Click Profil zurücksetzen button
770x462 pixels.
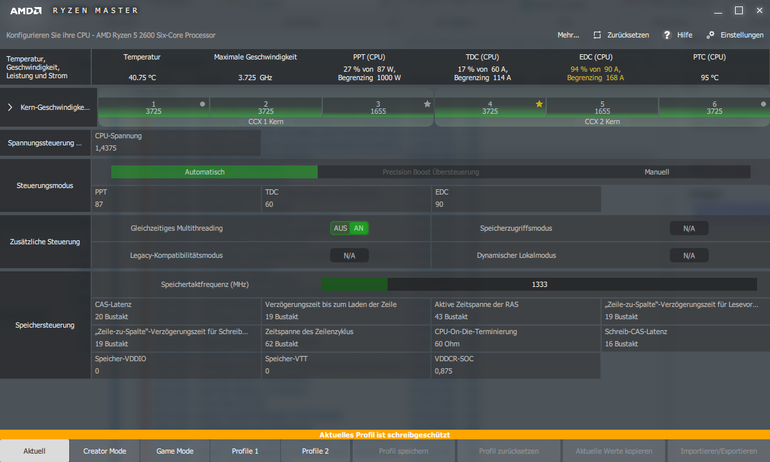point(509,451)
